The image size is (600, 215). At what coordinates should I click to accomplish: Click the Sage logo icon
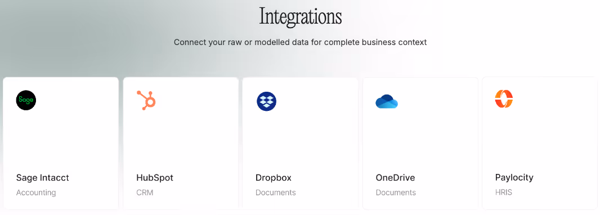pyautogui.click(x=26, y=100)
